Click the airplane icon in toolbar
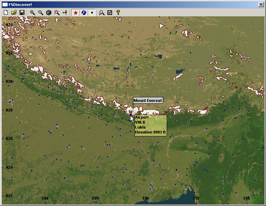This screenshot has width=266, height=206. (65, 12)
